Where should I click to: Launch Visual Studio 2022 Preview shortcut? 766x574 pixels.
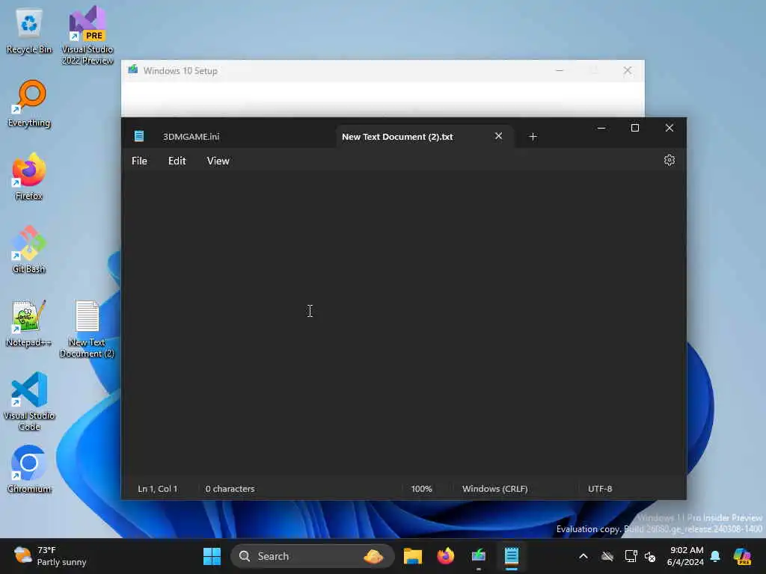[x=88, y=35]
